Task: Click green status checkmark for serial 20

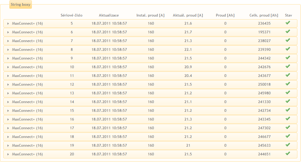Action: coord(288,154)
